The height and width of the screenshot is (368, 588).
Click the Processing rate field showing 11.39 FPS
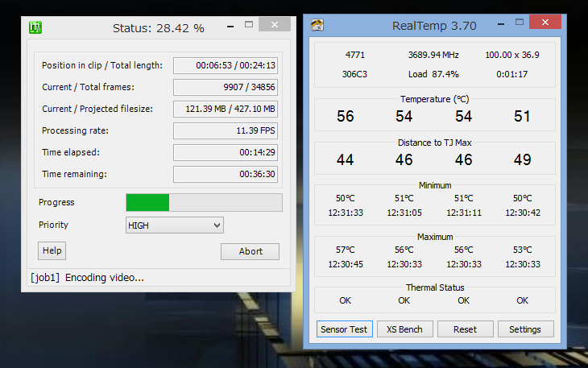[x=226, y=130]
